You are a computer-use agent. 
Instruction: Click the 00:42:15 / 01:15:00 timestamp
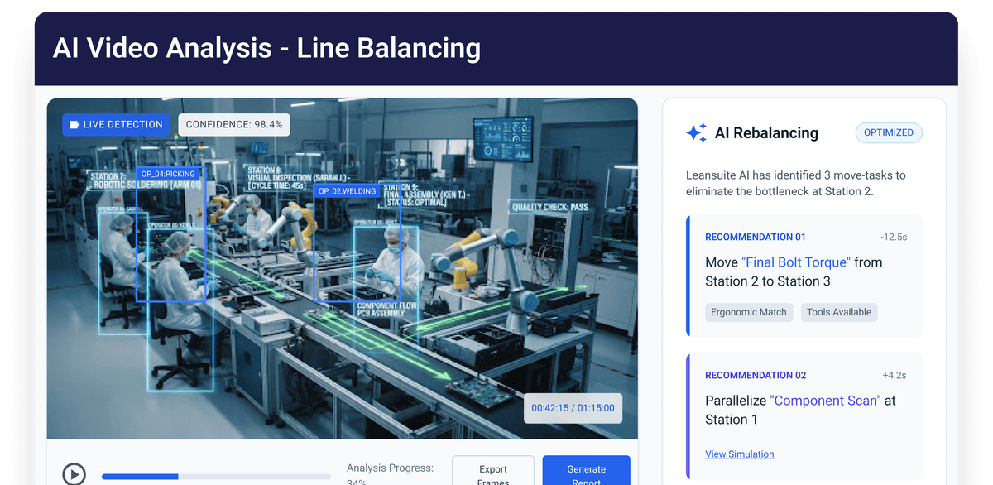[x=573, y=408]
